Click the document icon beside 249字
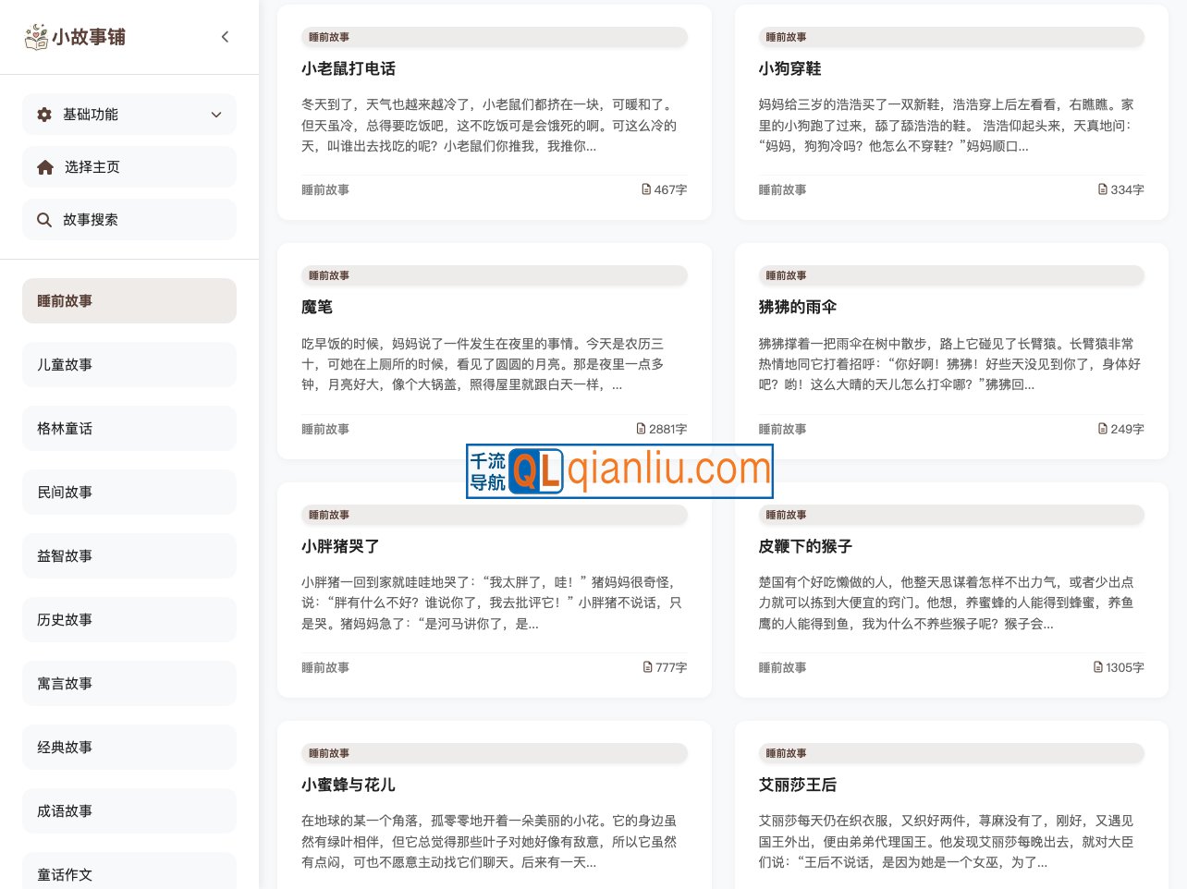Image resolution: width=1187 pixels, height=889 pixels. click(x=1102, y=428)
